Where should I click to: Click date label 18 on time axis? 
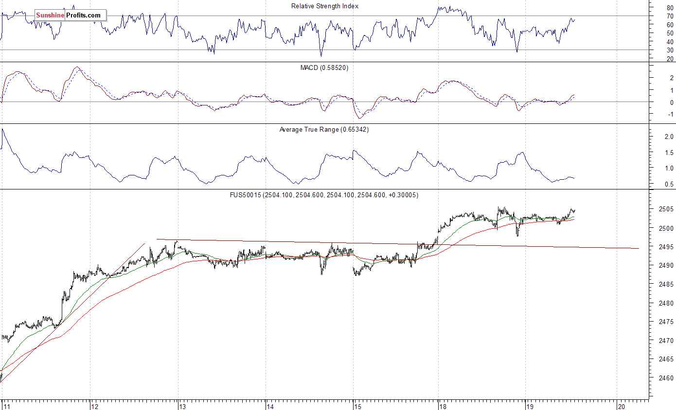pyautogui.click(x=443, y=406)
